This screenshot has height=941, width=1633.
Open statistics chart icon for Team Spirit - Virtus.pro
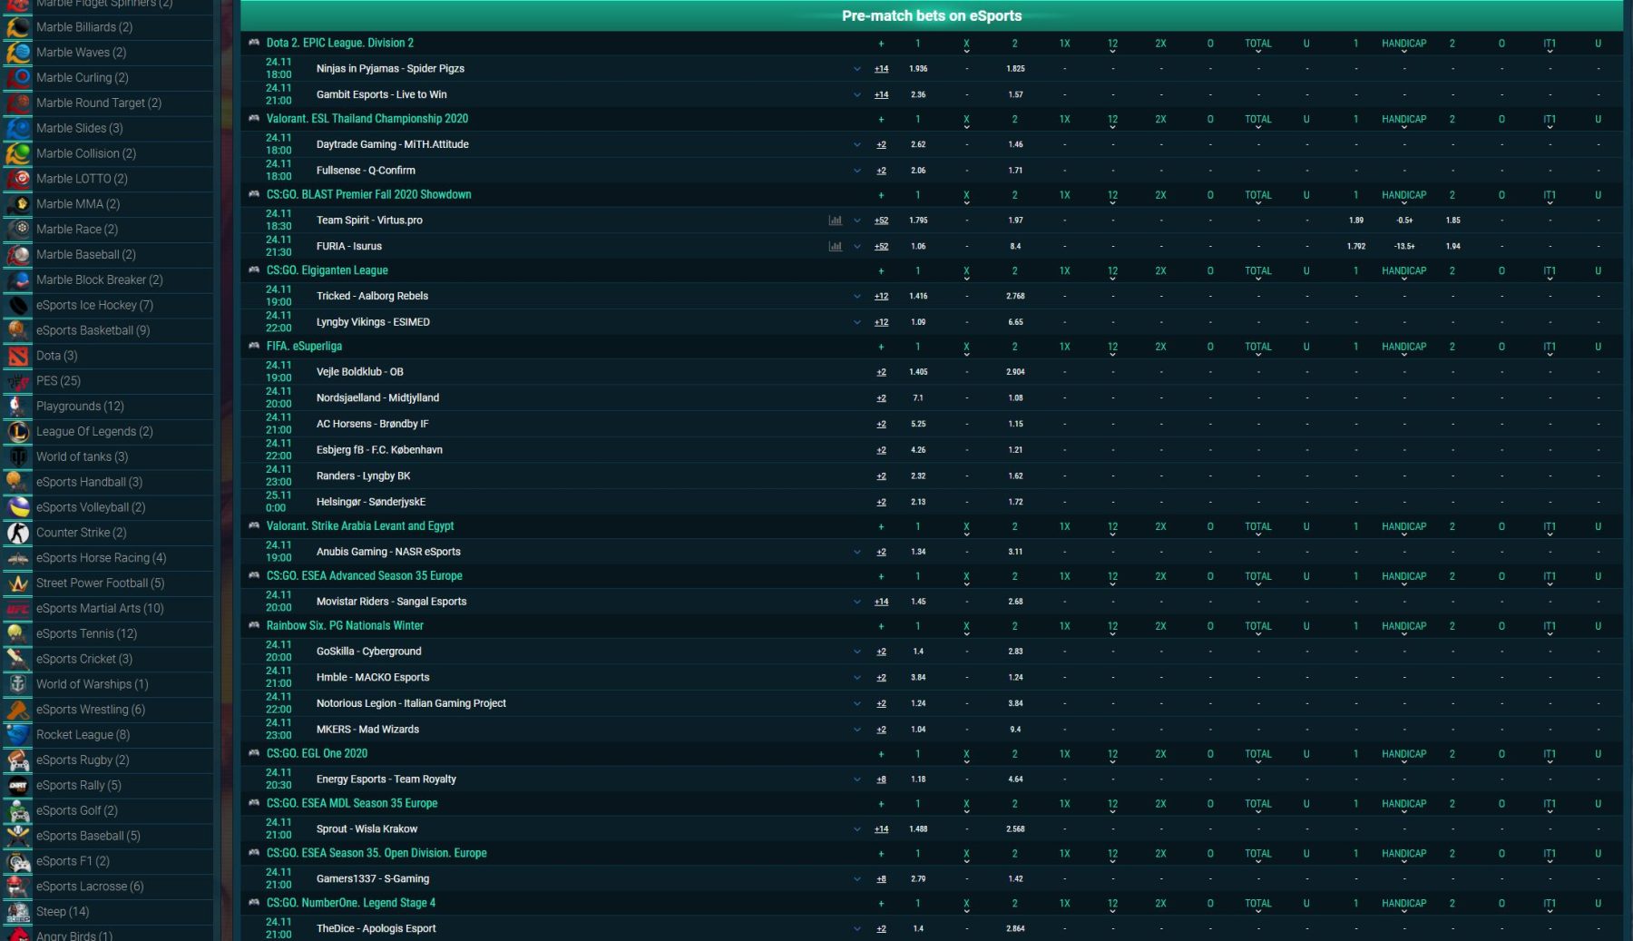[x=835, y=221]
